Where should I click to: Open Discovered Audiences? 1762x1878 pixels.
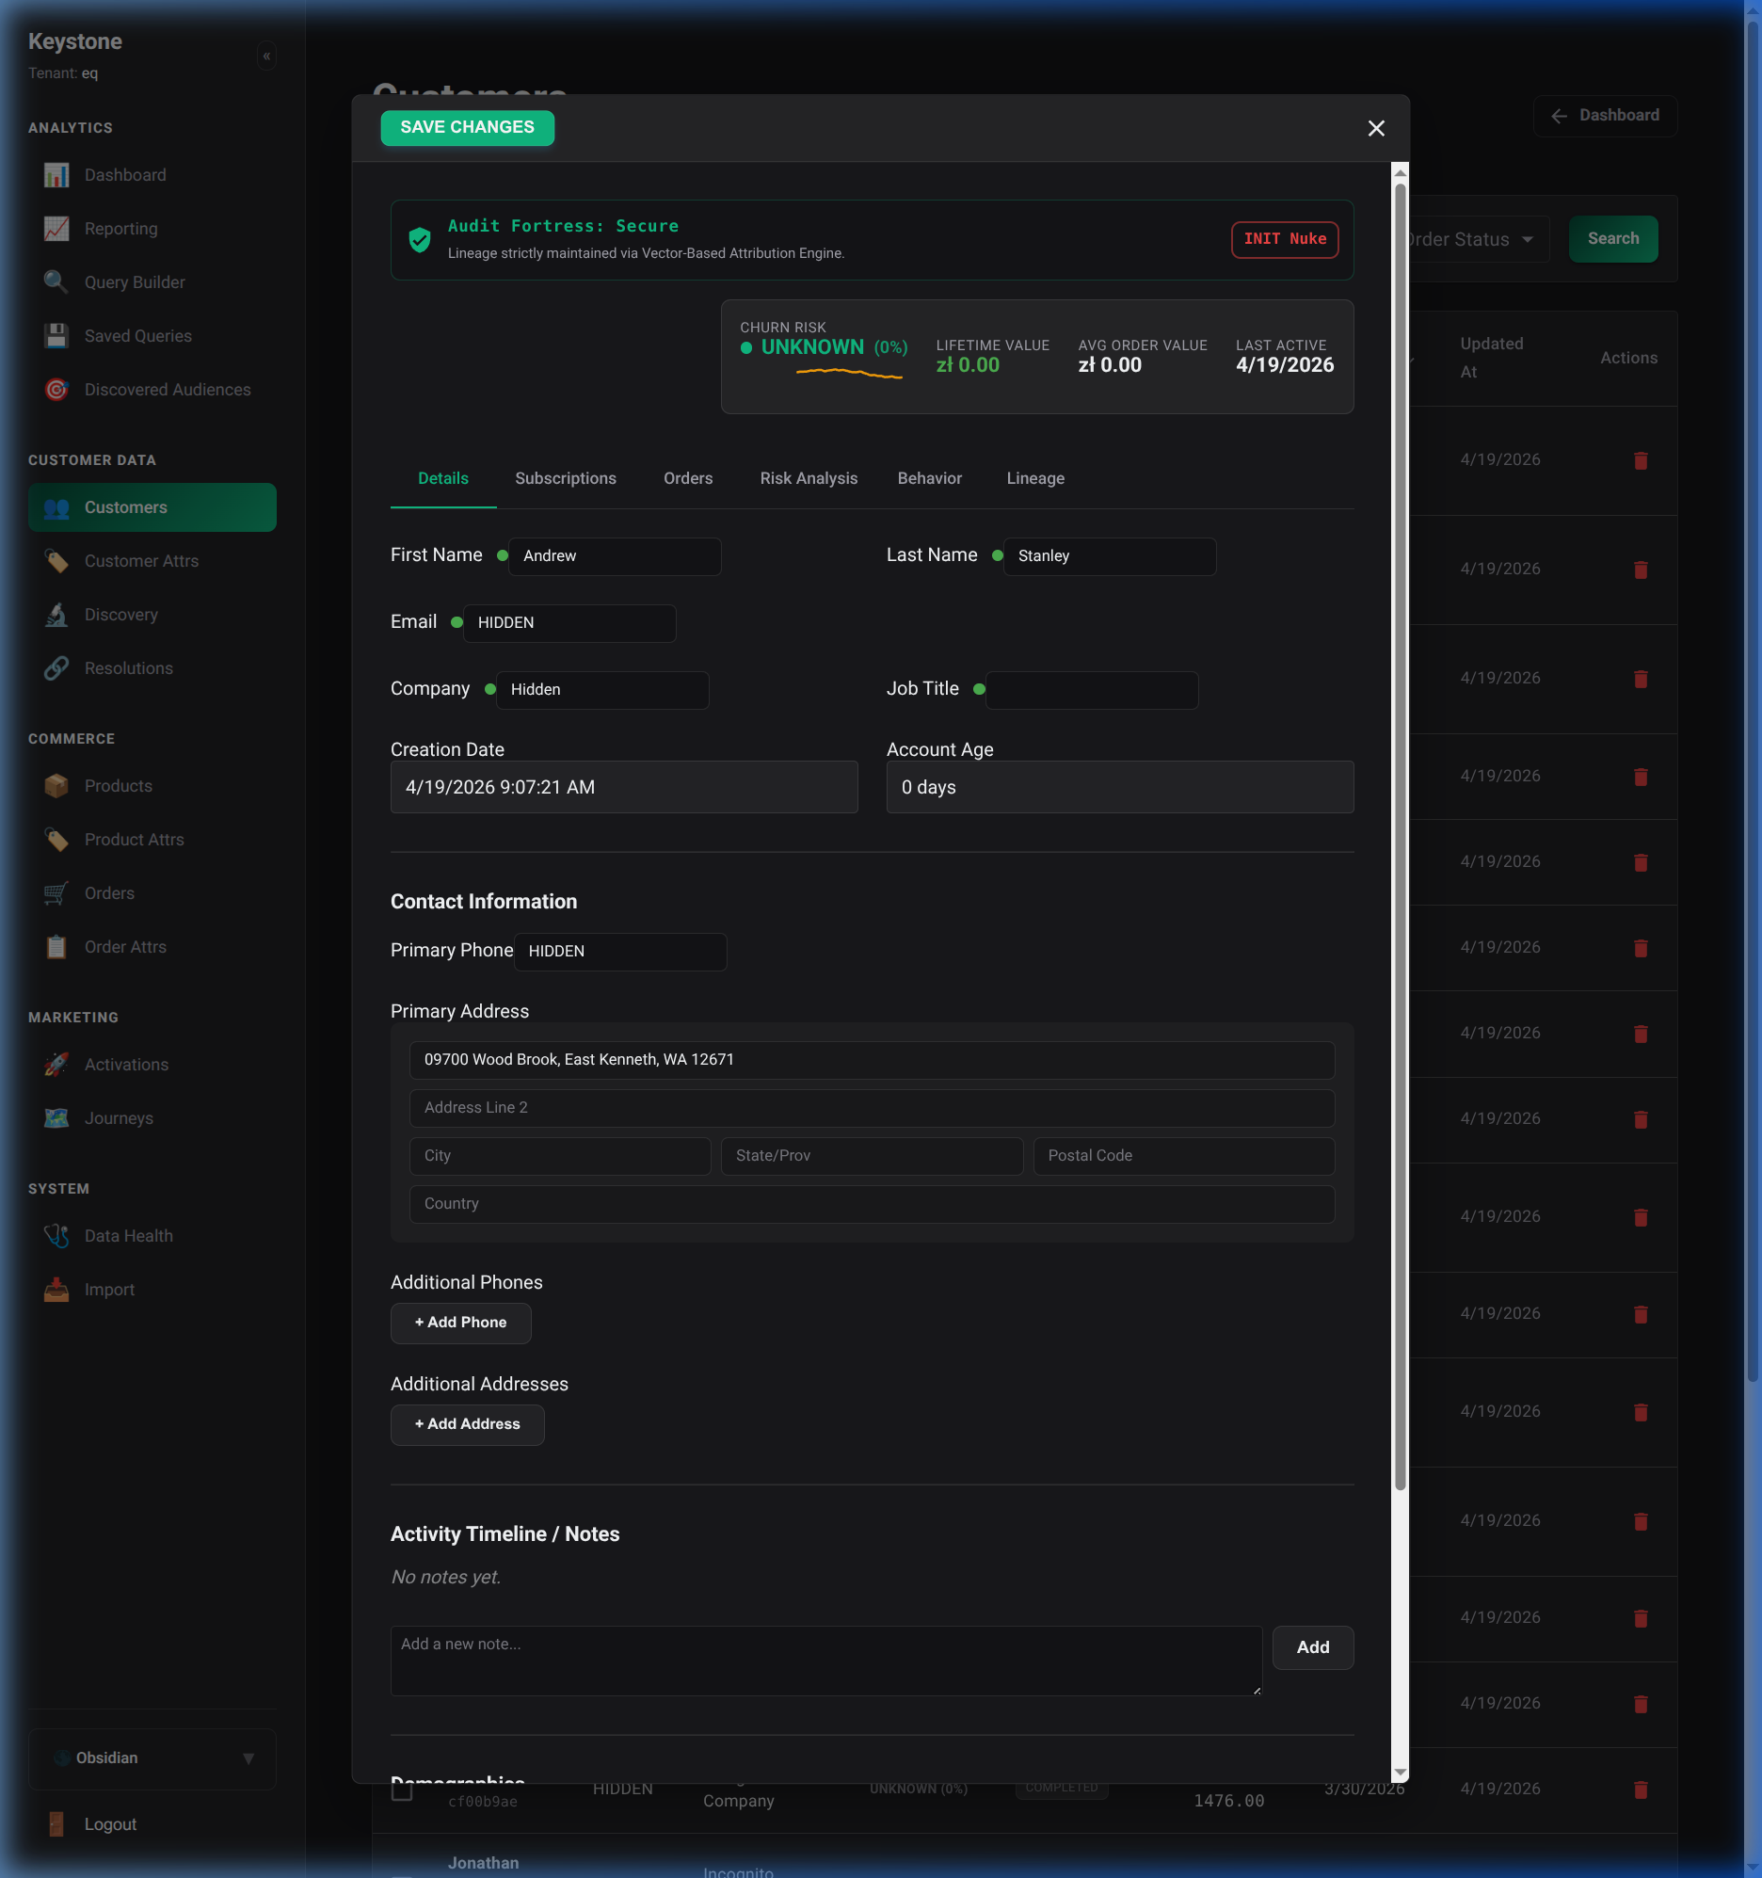coord(168,389)
